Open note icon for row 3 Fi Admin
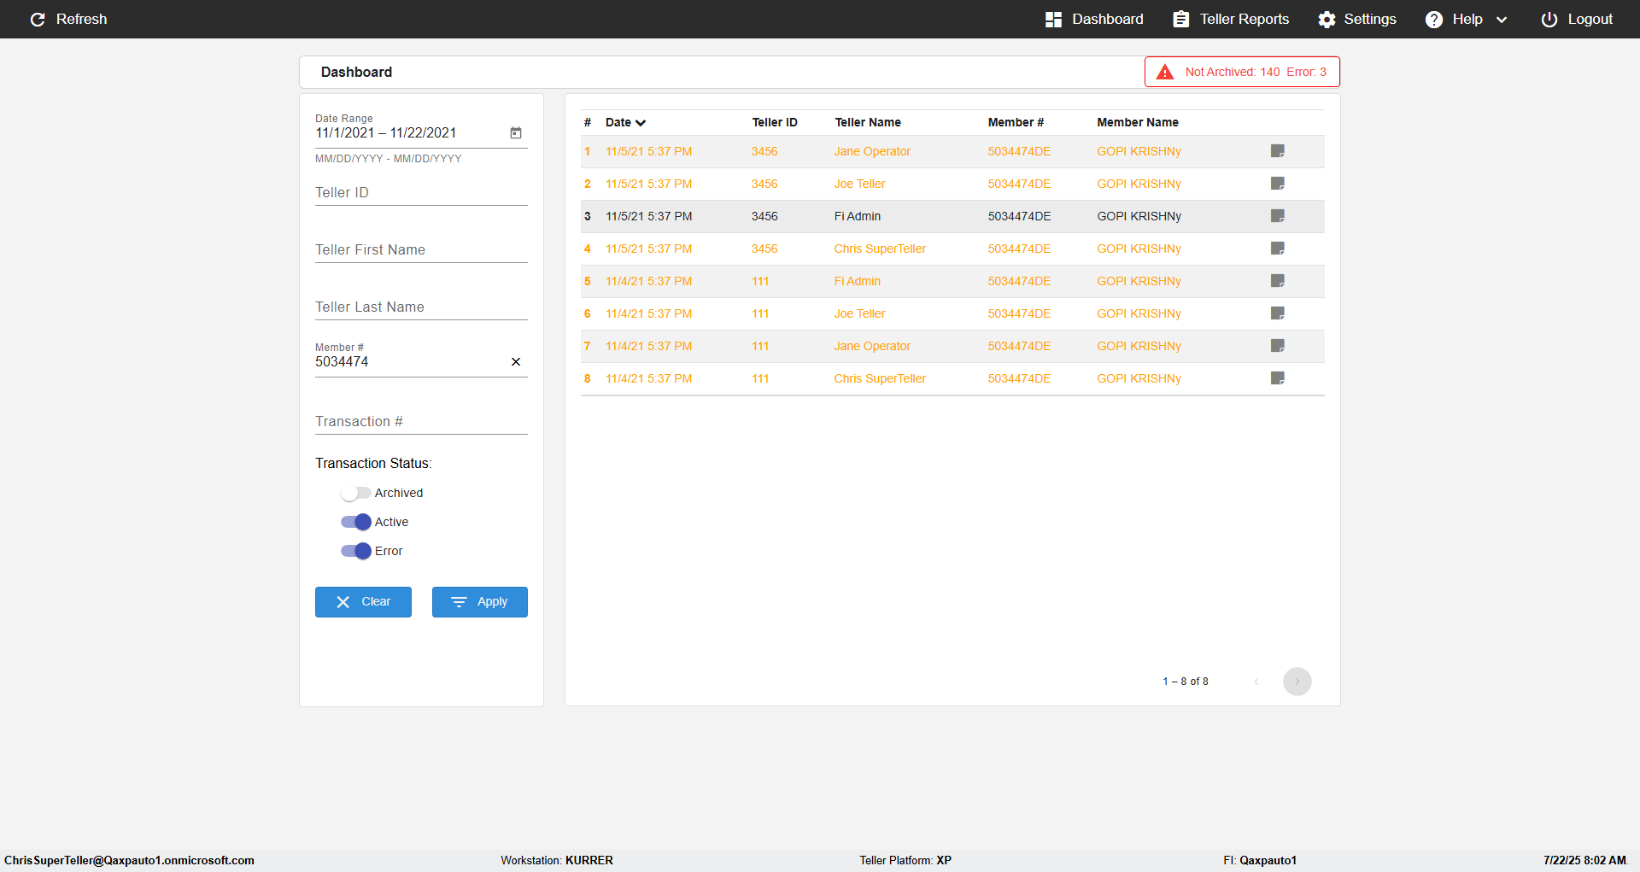The height and width of the screenshot is (872, 1640). tap(1278, 216)
